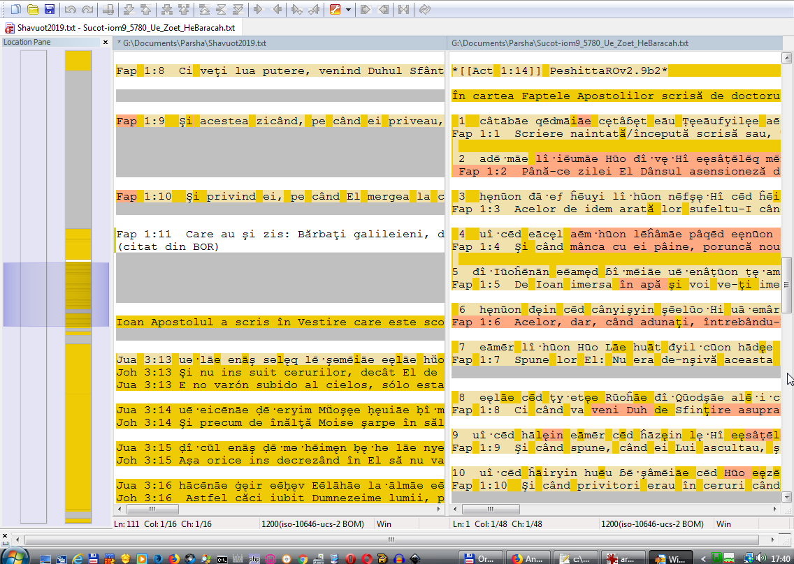The width and height of the screenshot is (794, 564).
Task: Expand the dropdown arrow beside the Options icon
Action: pyautogui.click(x=347, y=9)
